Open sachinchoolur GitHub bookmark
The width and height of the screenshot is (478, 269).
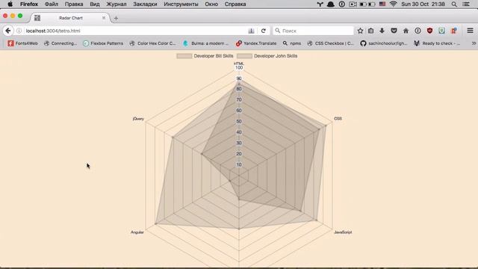(x=384, y=43)
